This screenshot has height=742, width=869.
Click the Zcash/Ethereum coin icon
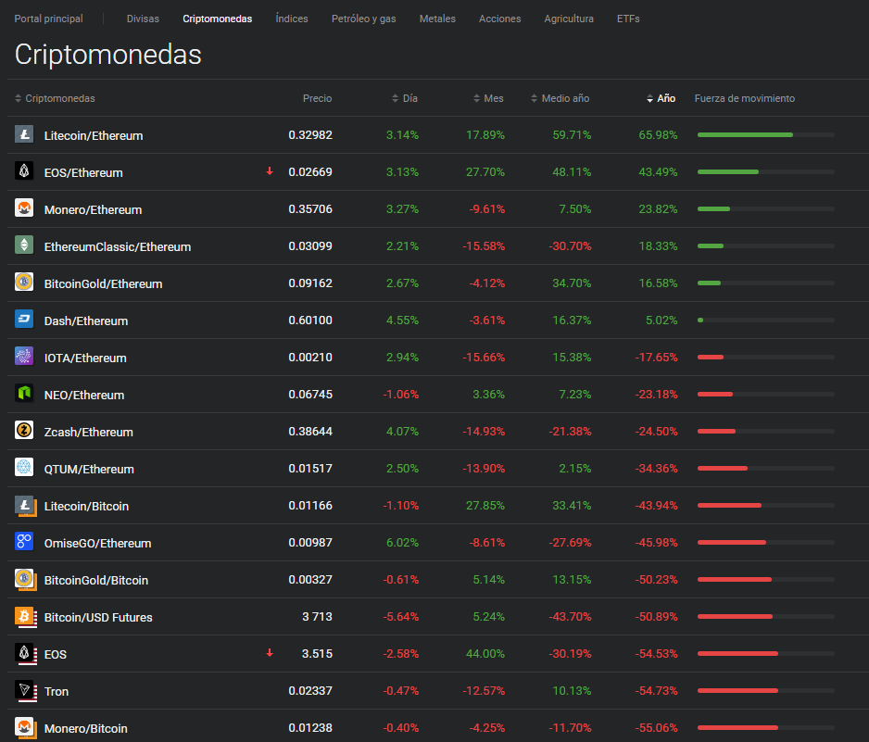pyautogui.click(x=24, y=431)
